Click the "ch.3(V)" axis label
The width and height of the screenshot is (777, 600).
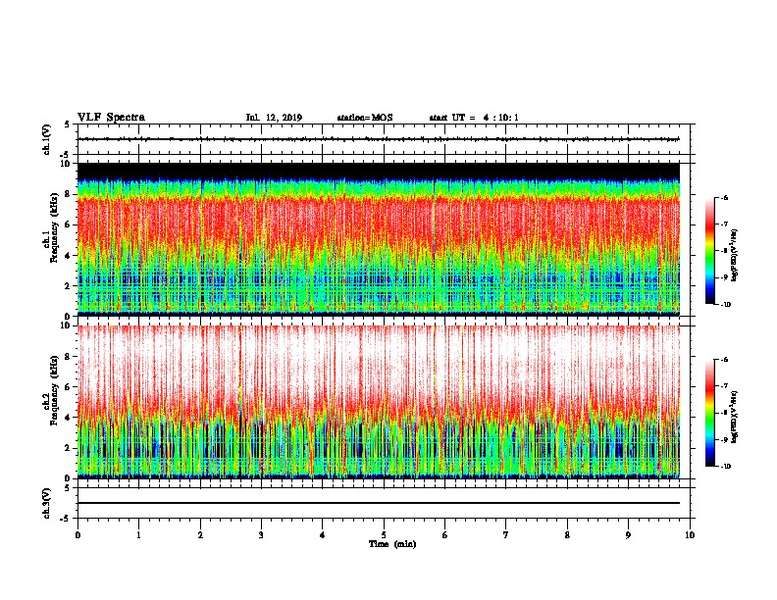click(46, 503)
